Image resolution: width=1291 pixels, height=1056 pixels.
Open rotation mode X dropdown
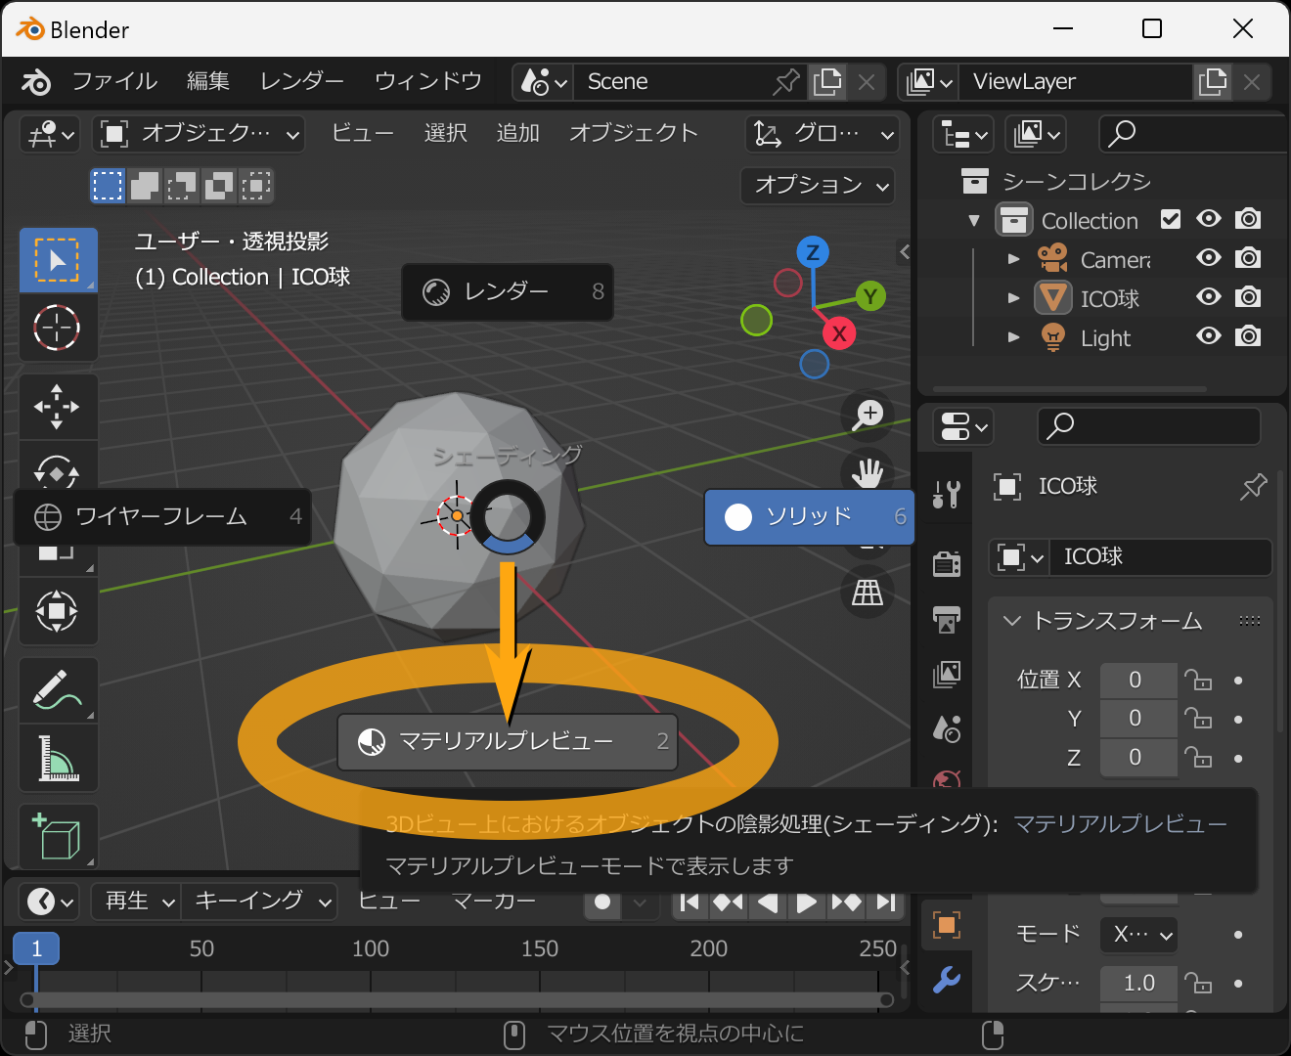click(1139, 935)
